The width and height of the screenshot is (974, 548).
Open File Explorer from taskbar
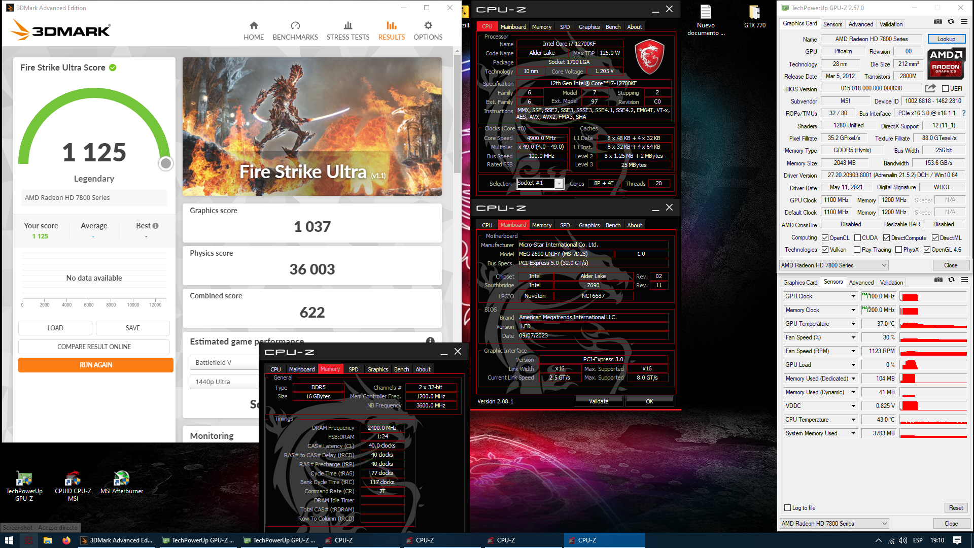point(47,540)
